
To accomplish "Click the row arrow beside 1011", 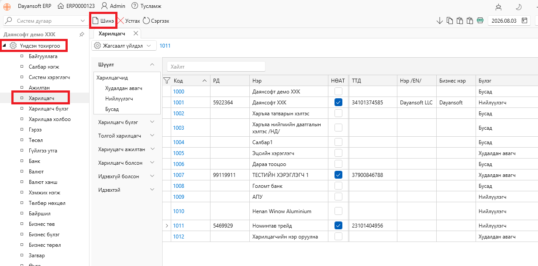I will [166, 226].
